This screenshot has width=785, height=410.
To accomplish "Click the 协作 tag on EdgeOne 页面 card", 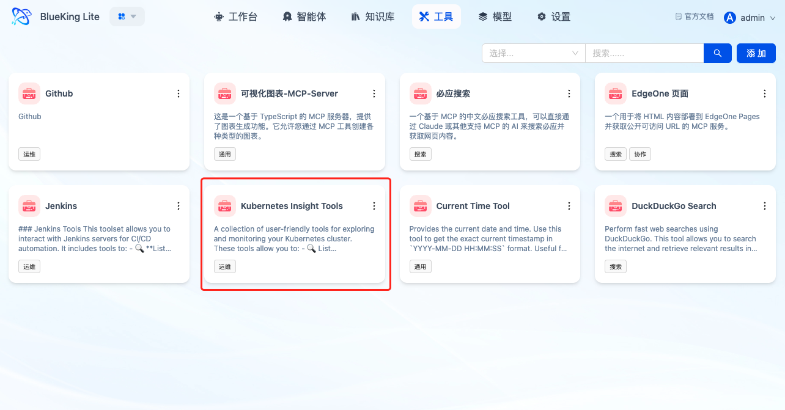I will pos(640,155).
